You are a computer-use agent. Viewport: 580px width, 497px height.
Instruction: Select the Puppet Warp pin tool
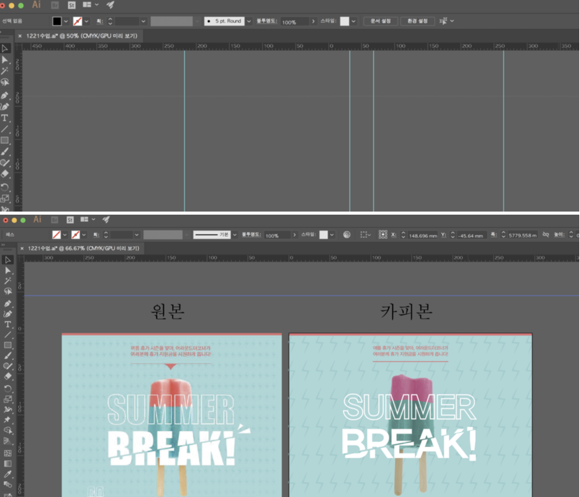[8, 420]
